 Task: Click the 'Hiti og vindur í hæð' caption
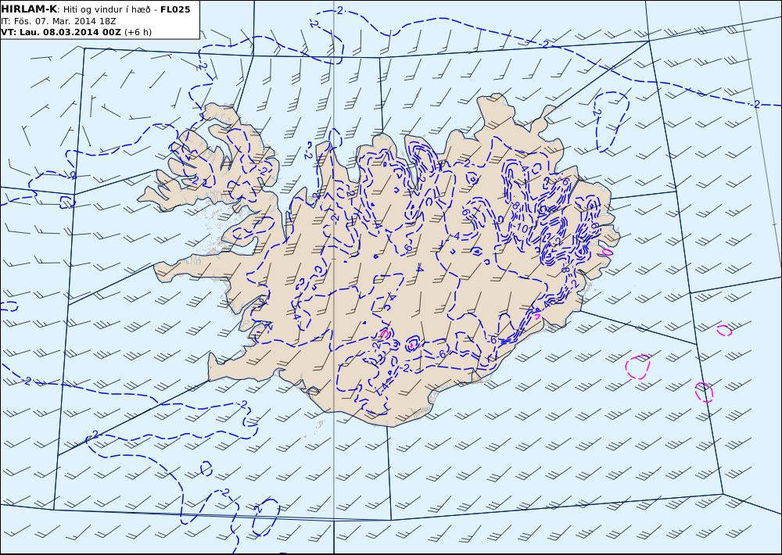click(106, 10)
